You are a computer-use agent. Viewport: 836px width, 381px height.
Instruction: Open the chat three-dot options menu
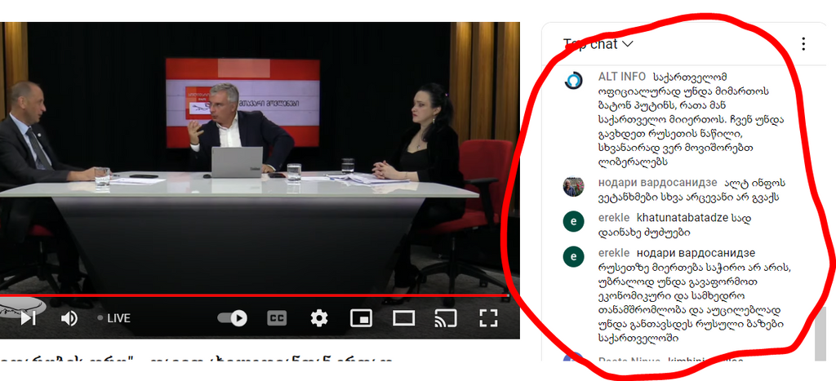803,44
